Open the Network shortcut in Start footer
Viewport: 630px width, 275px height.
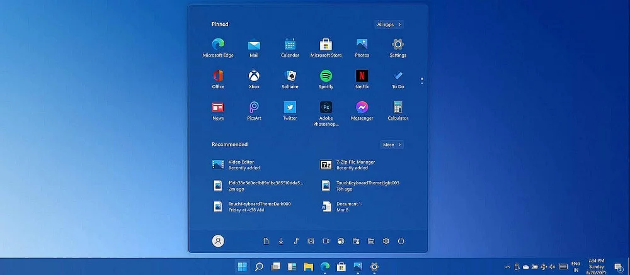pyautogui.click(x=341, y=241)
